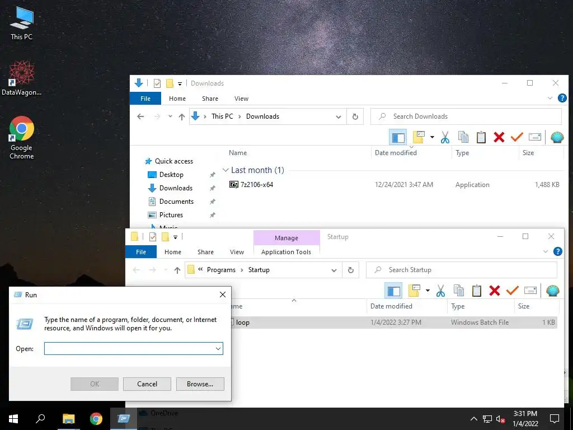The width and height of the screenshot is (573, 430).
Task: Click the orange checkmark Properties icon in Downloads toolbar
Action: (516, 138)
